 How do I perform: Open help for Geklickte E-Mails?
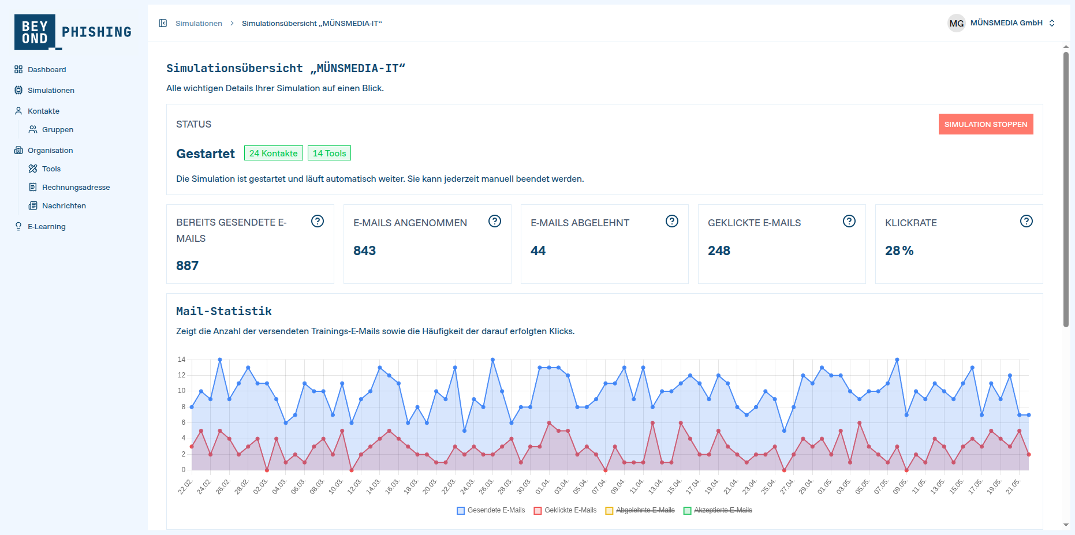coord(849,221)
